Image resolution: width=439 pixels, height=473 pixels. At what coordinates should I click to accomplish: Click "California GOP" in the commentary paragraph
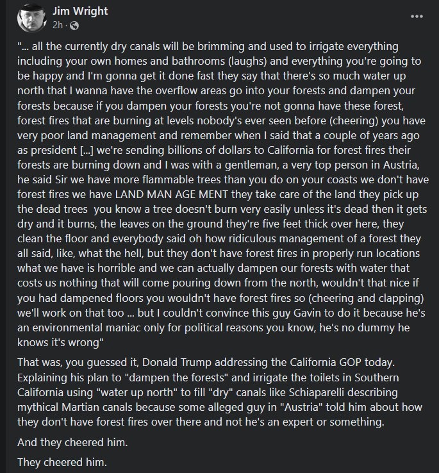tap(326, 362)
